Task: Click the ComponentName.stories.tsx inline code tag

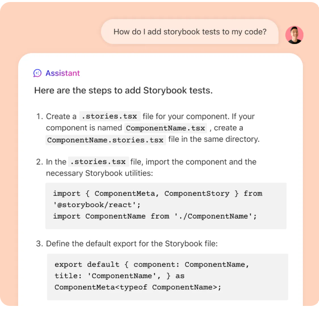Action: tap(105, 140)
